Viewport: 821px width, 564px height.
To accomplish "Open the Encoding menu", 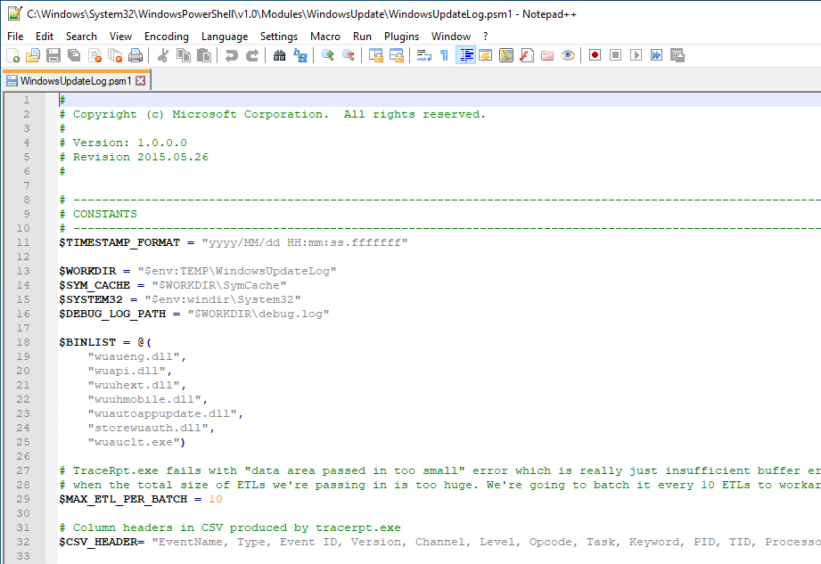I will [x=167, y=37].
